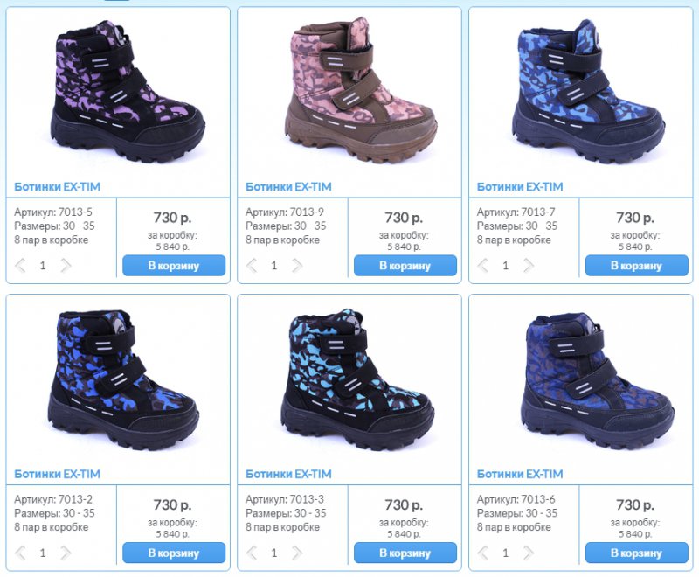Screen dimensions: 699x577
Task: Add turquoise boots 7013-3 to cart
Action: (x=405, y=553)
